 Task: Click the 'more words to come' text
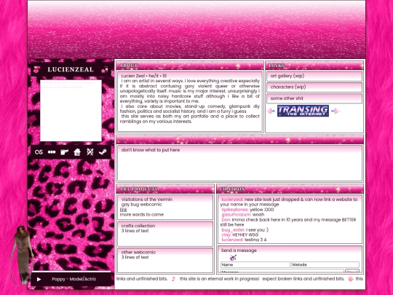pos(142,215)
